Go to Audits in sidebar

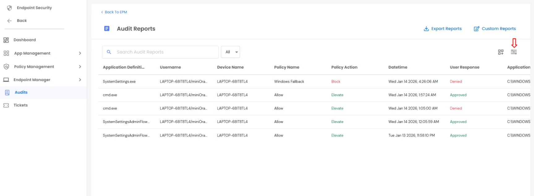[x=21, y=92]
